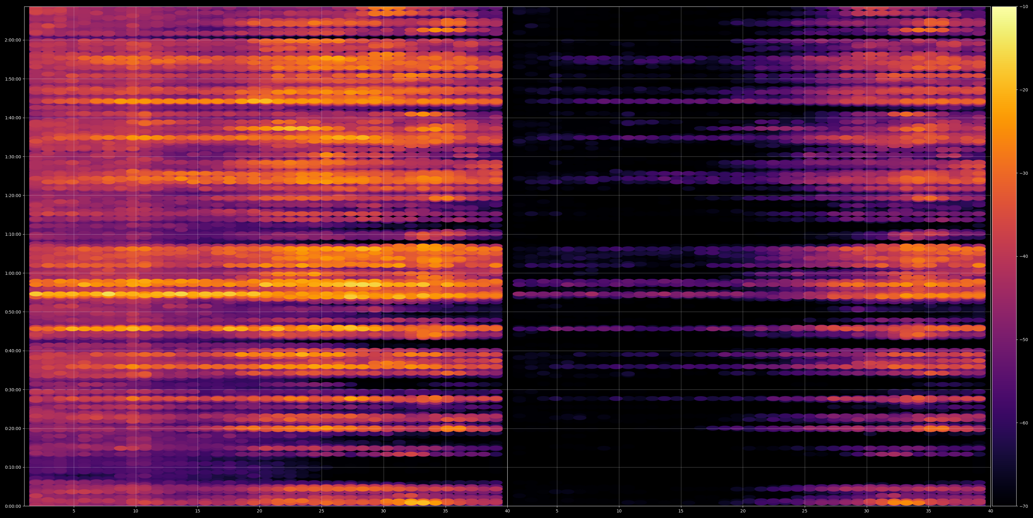Click x-axis label 35 under right heatmap
The image size is (1033, 518).
928,511
